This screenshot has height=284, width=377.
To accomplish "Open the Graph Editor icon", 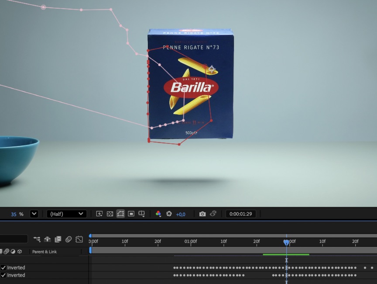I will [79, 239].
